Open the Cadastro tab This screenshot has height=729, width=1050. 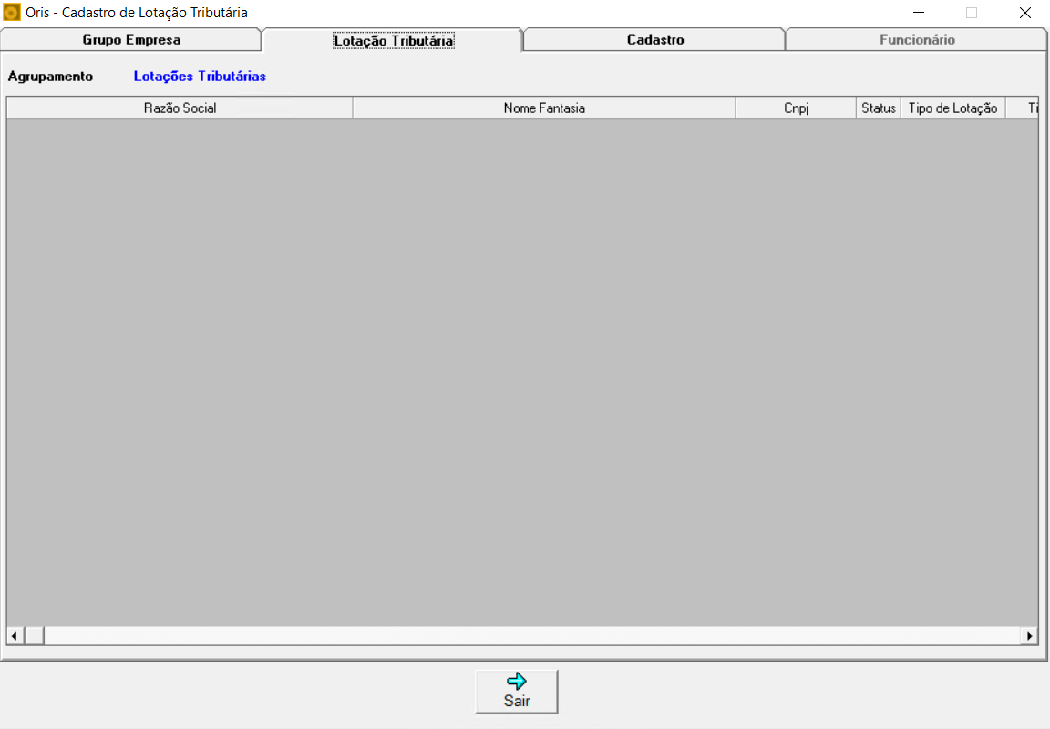654,40
